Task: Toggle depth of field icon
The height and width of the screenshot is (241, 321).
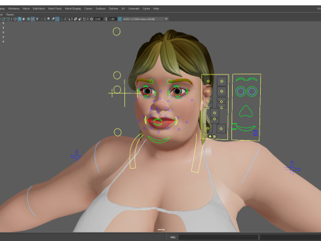Action: [62, 19]
